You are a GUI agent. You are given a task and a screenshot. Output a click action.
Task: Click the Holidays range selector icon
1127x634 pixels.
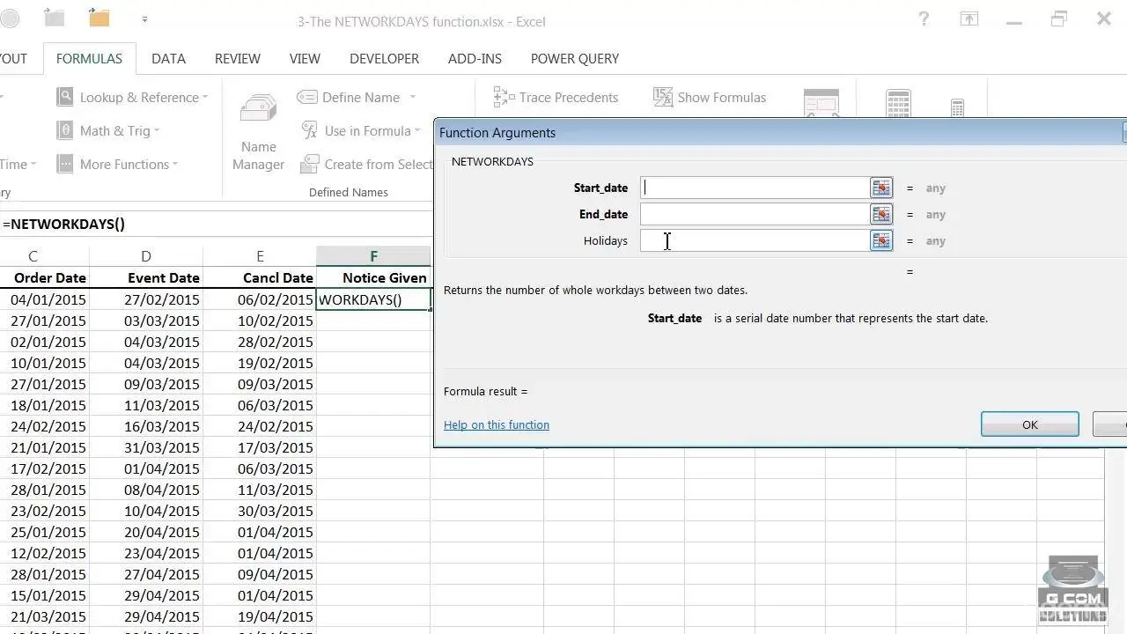coord(880,240)
